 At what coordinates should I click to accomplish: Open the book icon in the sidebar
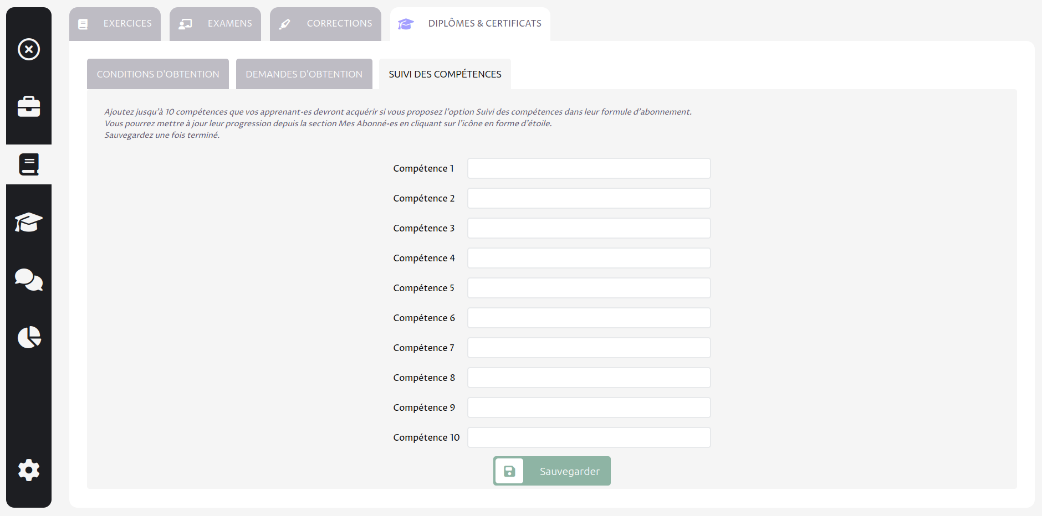coord(29,164)
